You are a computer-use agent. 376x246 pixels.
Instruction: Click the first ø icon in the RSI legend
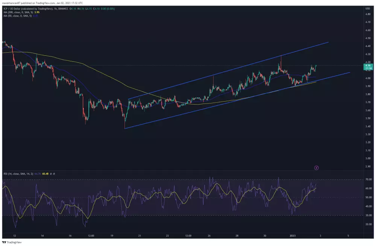click(51, 175)
